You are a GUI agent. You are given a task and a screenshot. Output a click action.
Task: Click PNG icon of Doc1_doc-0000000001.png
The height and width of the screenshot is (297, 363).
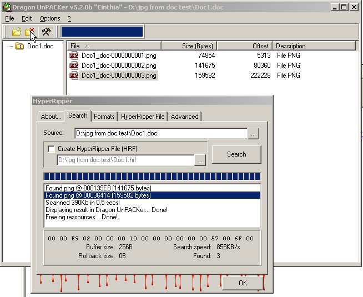point(74,56)
